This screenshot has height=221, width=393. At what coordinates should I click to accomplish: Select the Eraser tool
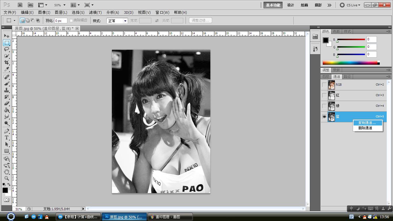(x=7, y=103)
